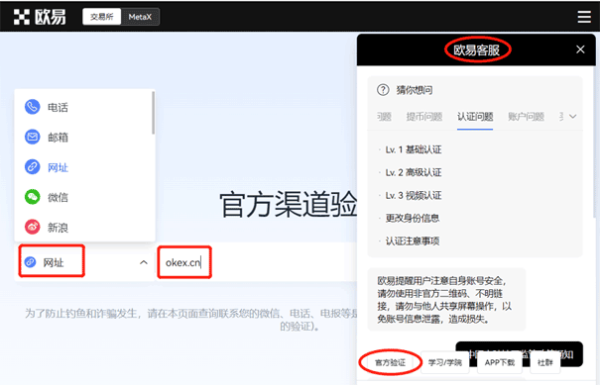Open the hamburger menu

pos(584,17)
